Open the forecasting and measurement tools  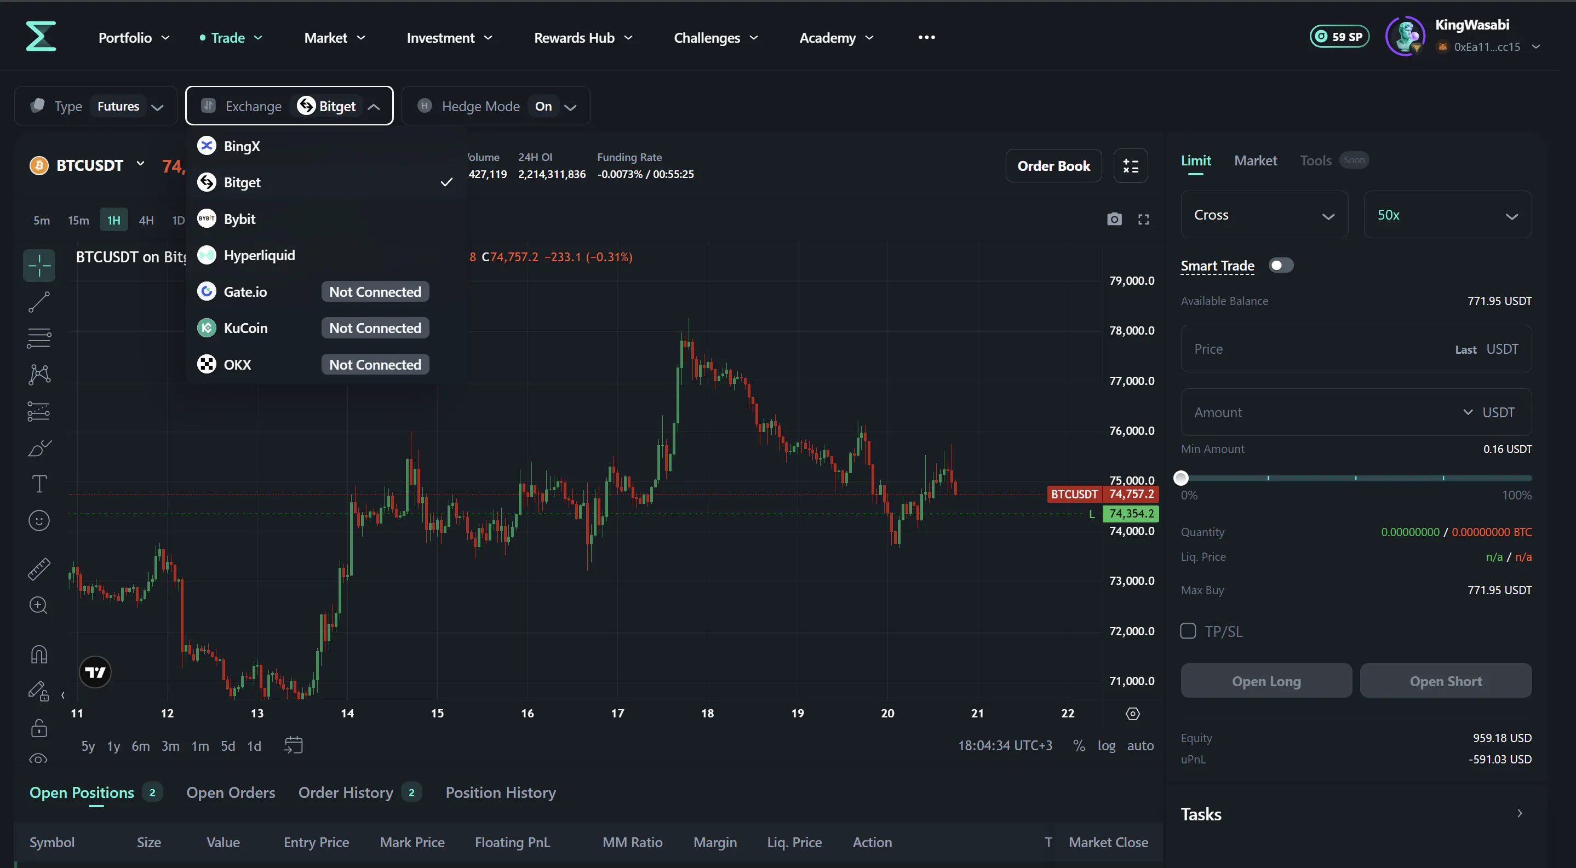click(x=39, y=411)
